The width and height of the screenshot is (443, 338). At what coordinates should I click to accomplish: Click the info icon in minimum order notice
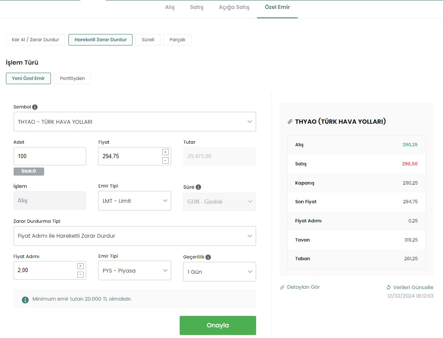click(25, 300)
